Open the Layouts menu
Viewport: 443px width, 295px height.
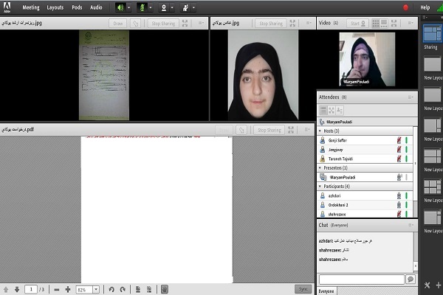[x=55, y=7]
